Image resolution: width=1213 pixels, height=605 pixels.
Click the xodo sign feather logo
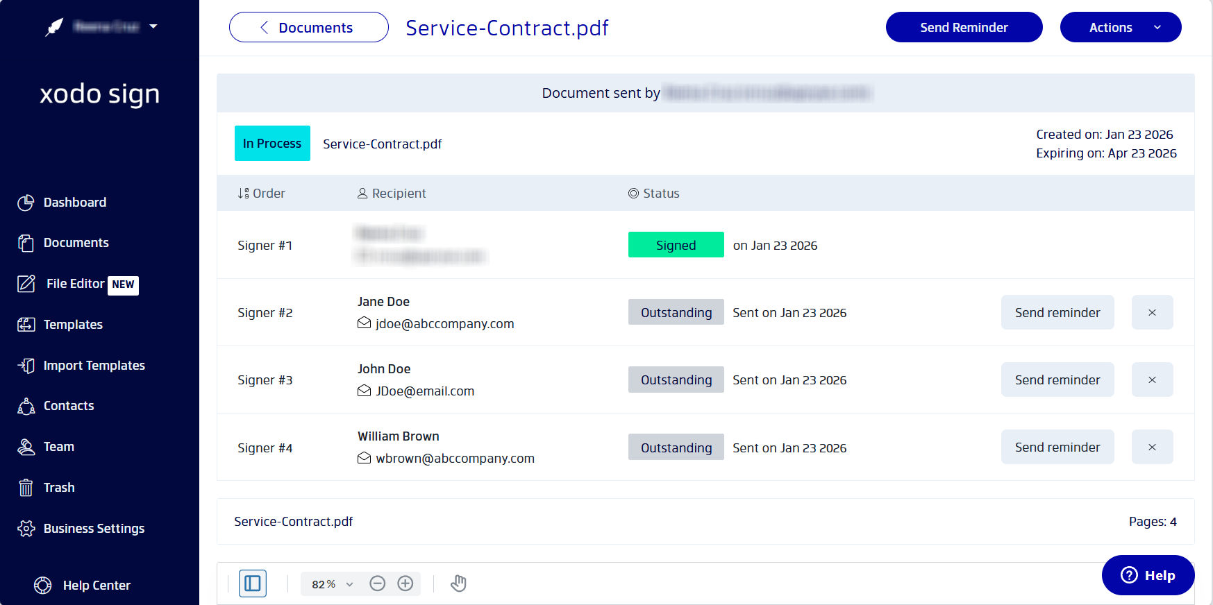[x=54, y=27]
